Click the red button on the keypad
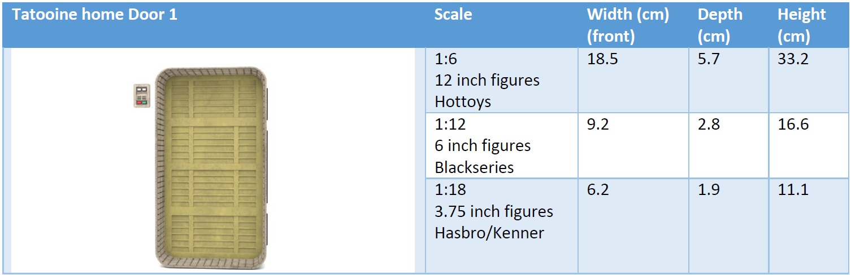 [138, 103]
